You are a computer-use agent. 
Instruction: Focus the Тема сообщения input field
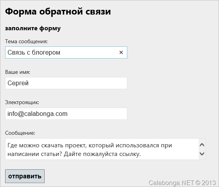click(x=66, y=52)
